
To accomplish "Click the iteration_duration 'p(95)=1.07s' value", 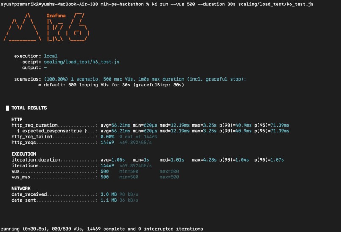I will [x=269, y=160].
